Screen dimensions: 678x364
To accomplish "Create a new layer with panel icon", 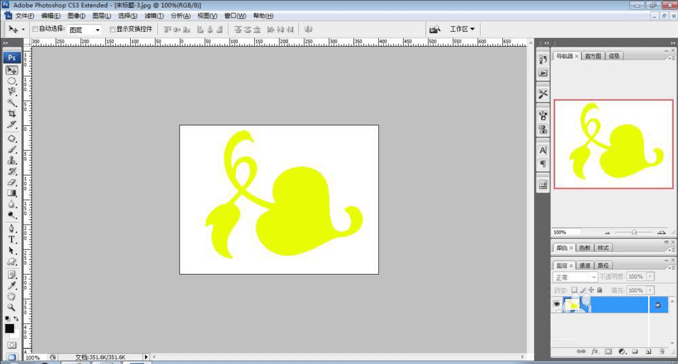I will click(648, 352).
